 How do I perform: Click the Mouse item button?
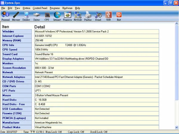click(x=17, y=95)
